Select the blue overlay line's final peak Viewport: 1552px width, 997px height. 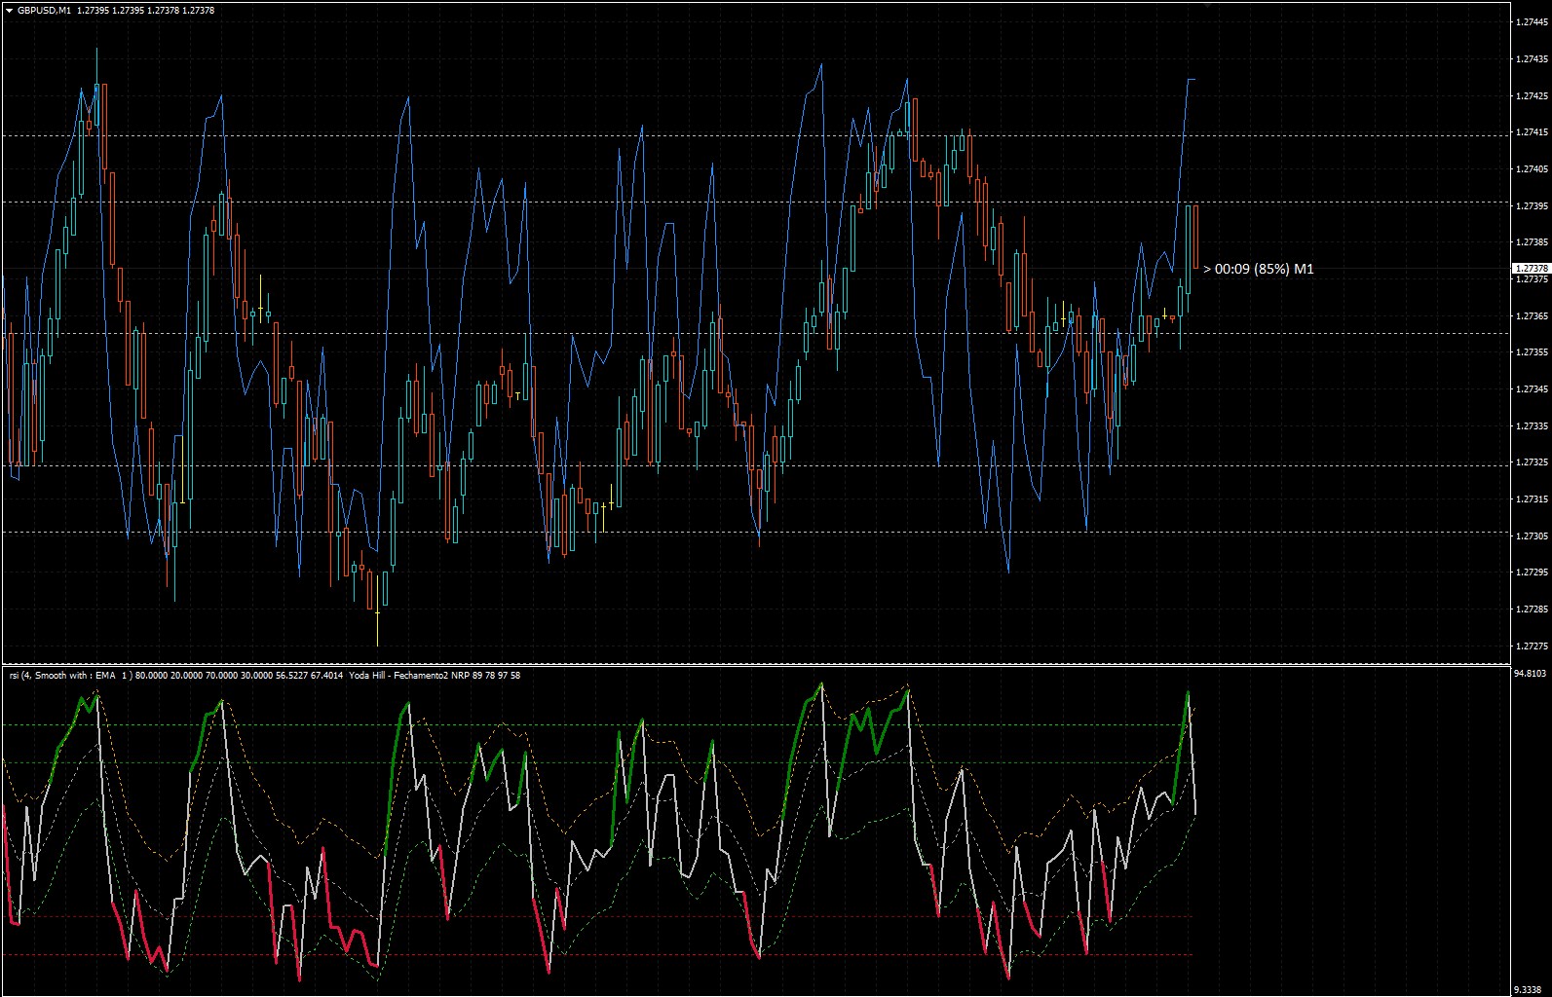[1191, 80]
